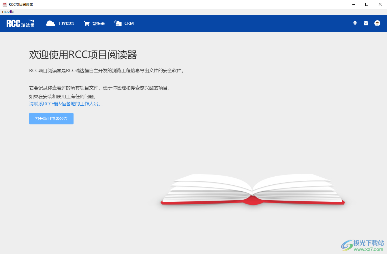Select the cloud icon beside 工程信息
This screenshot has width=387, height=254.
[51, 23]
